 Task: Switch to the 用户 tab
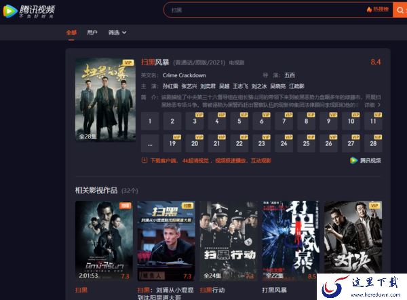pyautogui.click(x=92, y=33)
